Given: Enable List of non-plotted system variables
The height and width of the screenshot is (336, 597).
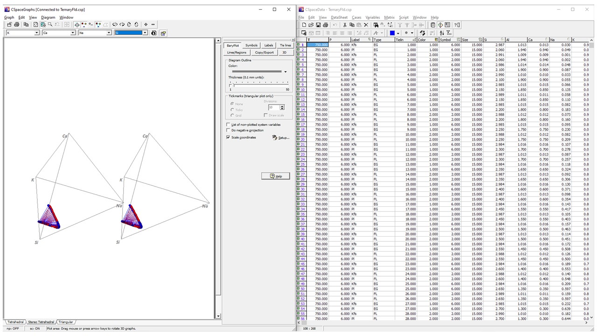Looking at the screenshot, I should pyautogui.click(x=228, y=125).
